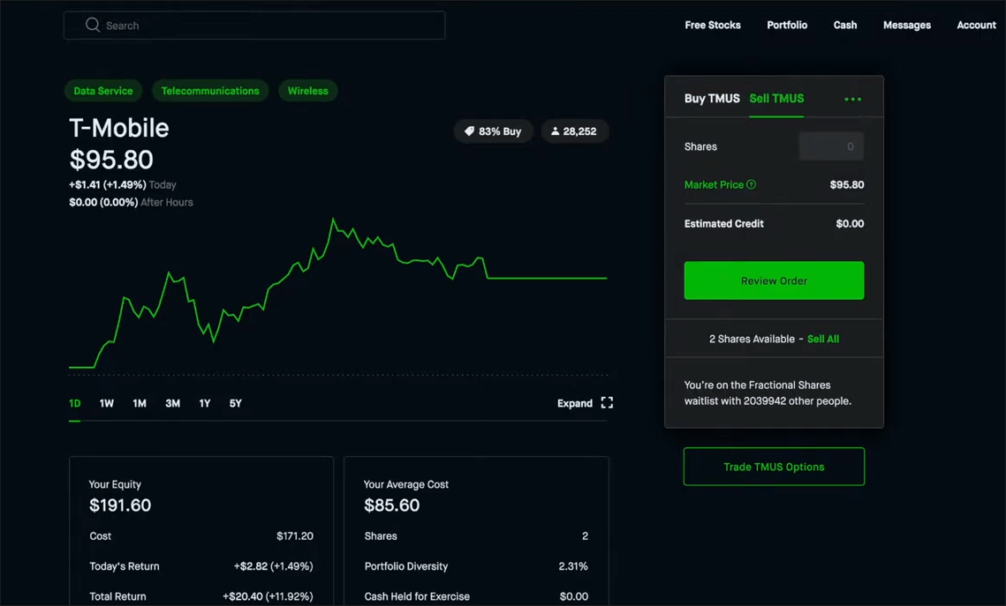Click the $0.00 (0.00%) After Hours text
This screenshot has height=606, width=1006.
(131, 202)
